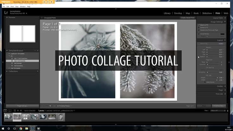The width and height of the screenshot is (233, 131).
Task: Click the first page square icon in toolbar
Action: (x=42, y=106)
